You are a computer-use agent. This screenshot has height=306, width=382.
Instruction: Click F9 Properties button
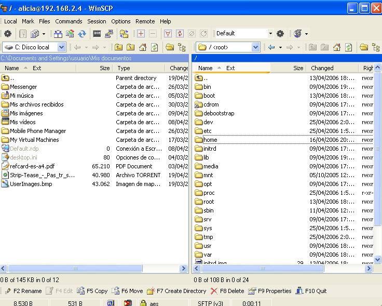270,291
